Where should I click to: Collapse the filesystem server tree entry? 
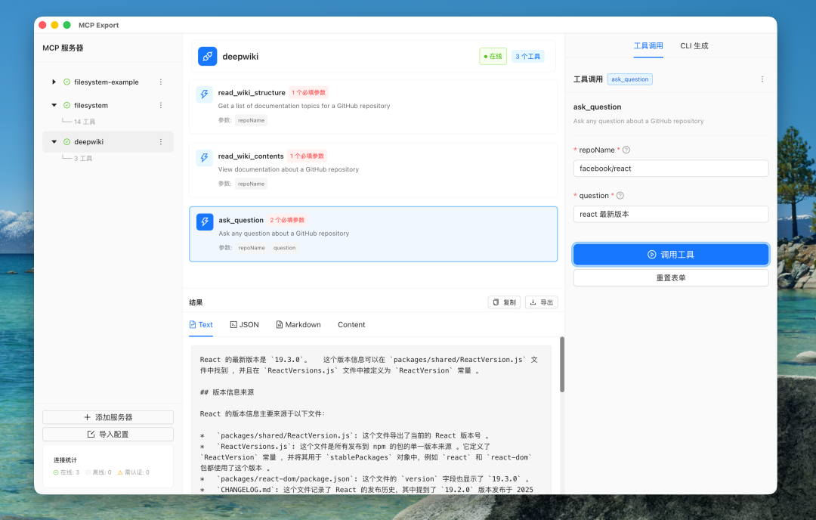click(53, 105)
